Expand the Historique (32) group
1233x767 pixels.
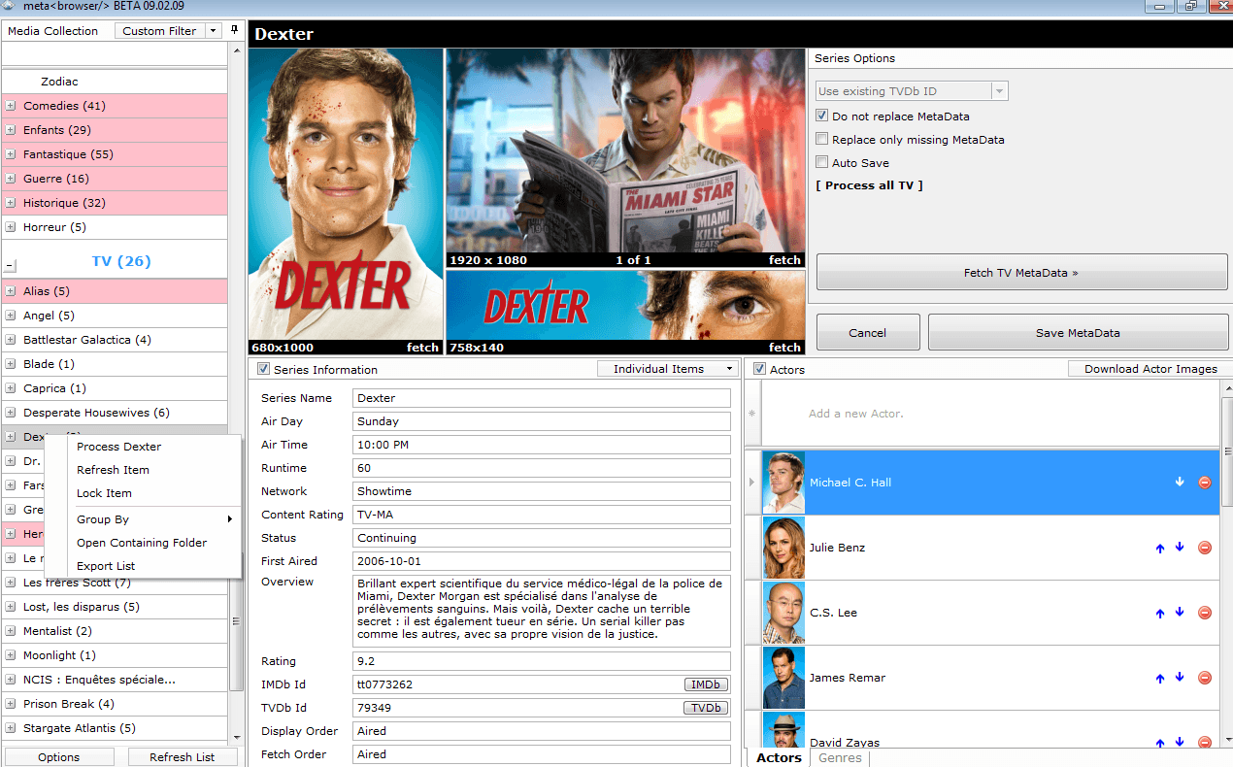(x=11, y=203)
